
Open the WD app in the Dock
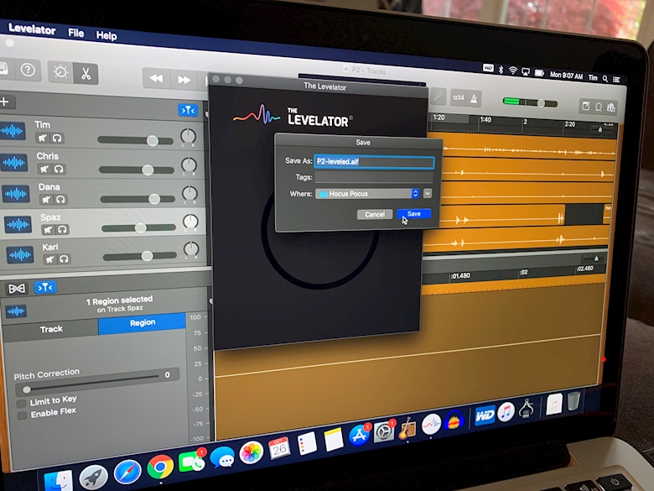[x=485, y=415]
